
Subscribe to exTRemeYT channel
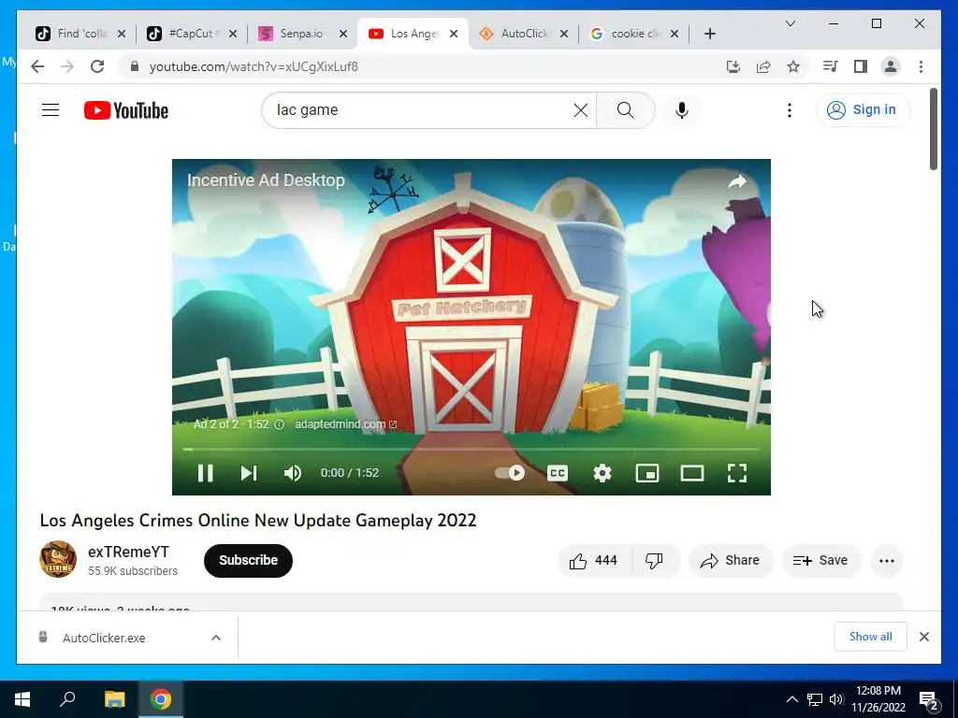(248, 561)
